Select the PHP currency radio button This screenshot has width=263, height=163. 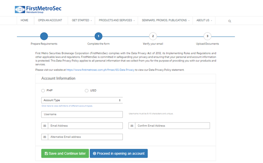coord(43,91)
